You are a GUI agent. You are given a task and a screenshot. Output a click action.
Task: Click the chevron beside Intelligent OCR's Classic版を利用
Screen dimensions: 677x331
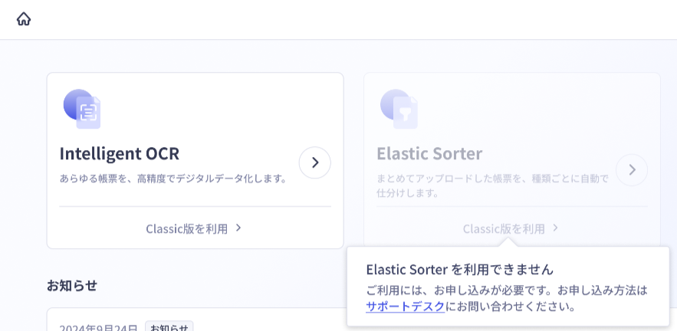[x=238, y=228]
